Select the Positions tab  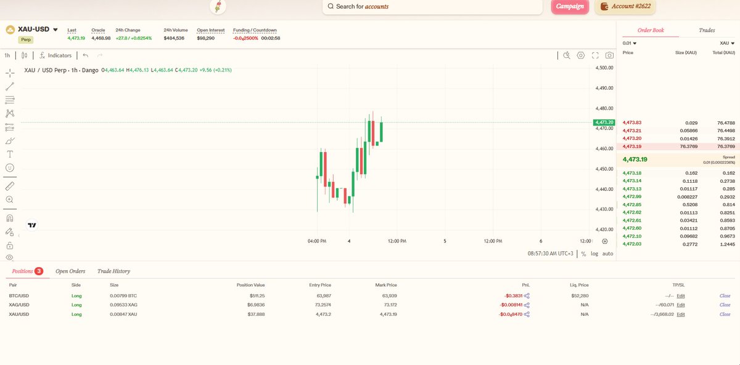27,271
